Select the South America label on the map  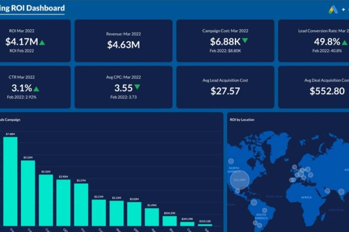point(261,216)
